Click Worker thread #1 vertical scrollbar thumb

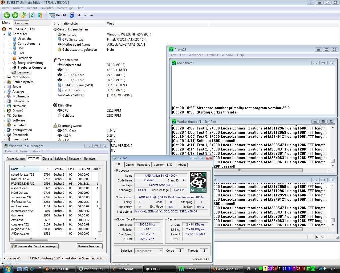[333, 161]
